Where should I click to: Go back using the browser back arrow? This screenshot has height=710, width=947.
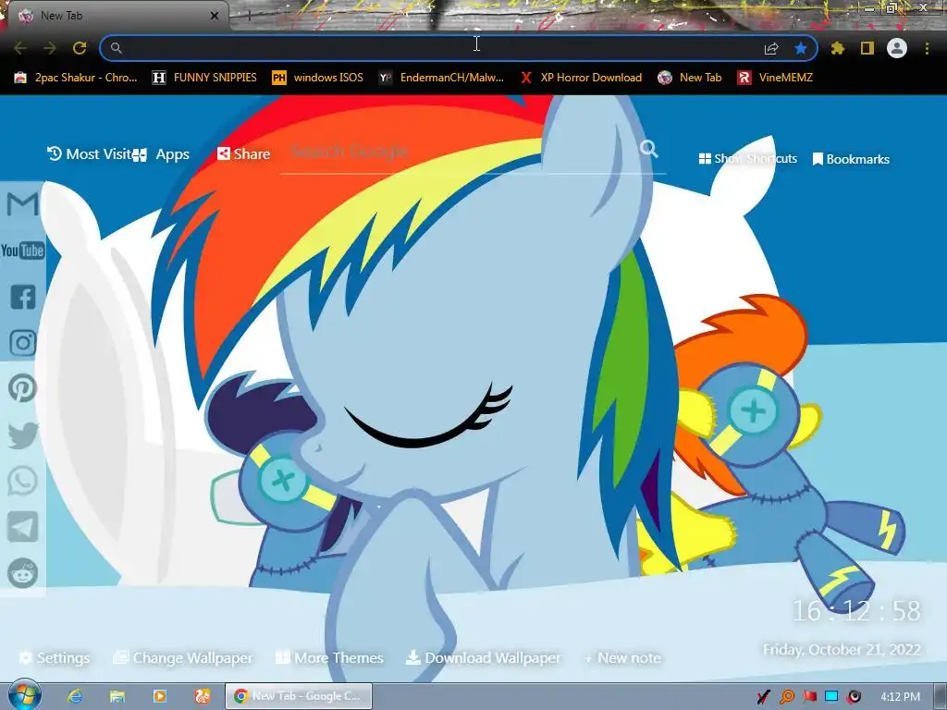click(20, 48)
